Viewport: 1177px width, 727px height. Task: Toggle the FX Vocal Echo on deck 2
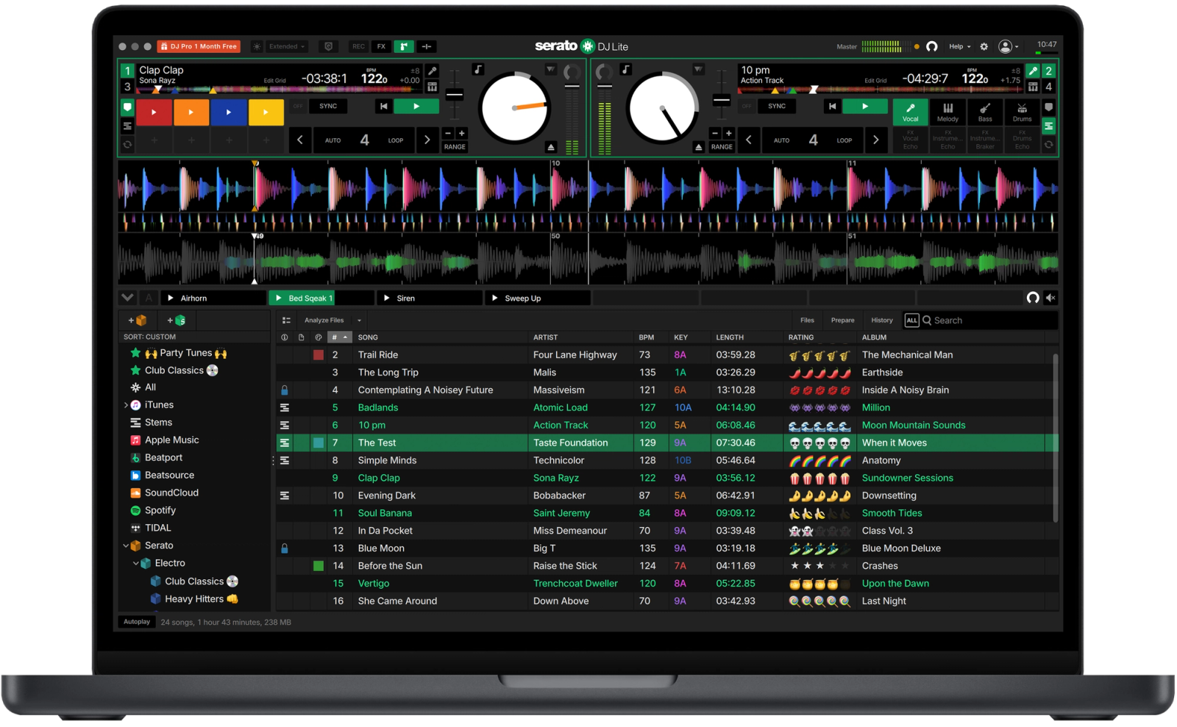(x=910, y=140)
